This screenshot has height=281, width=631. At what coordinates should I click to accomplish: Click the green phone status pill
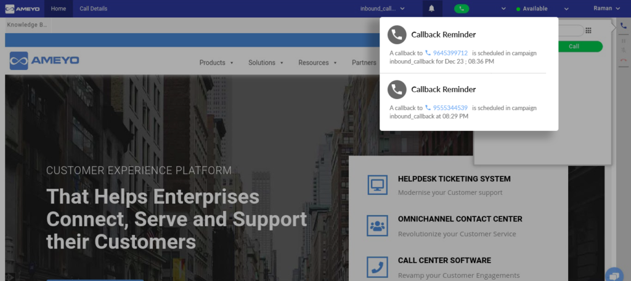[461, 9]
